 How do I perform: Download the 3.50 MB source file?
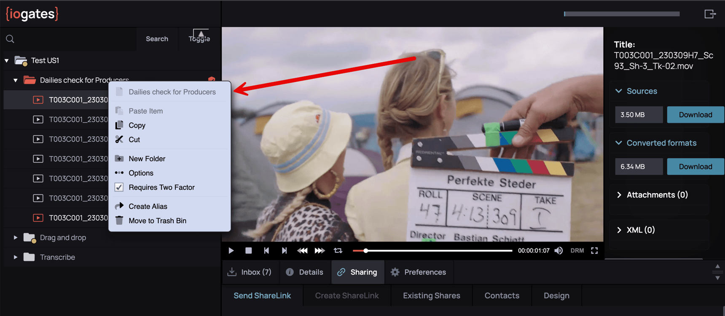695,115
